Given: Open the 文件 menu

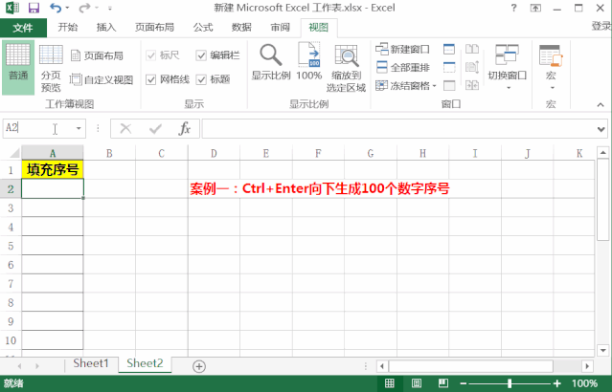Looking at the screenshot, I should [23, 28].
